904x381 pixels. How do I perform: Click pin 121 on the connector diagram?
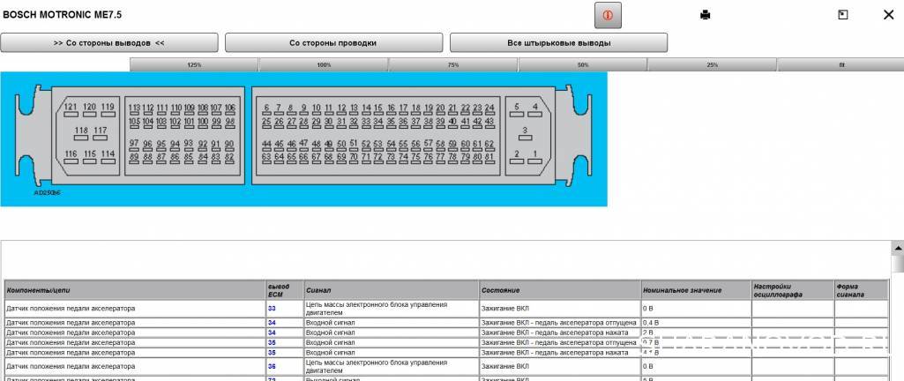(71, 108)
